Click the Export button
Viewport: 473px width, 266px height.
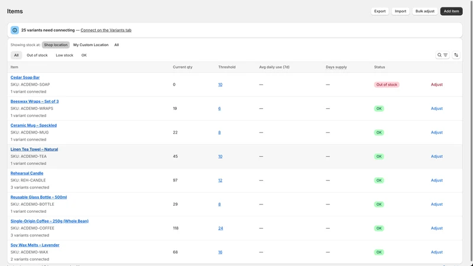point(380,11)
